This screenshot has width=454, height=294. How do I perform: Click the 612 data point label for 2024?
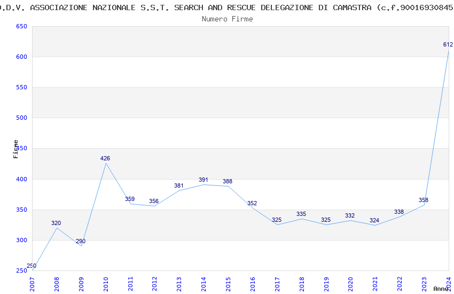448,44
